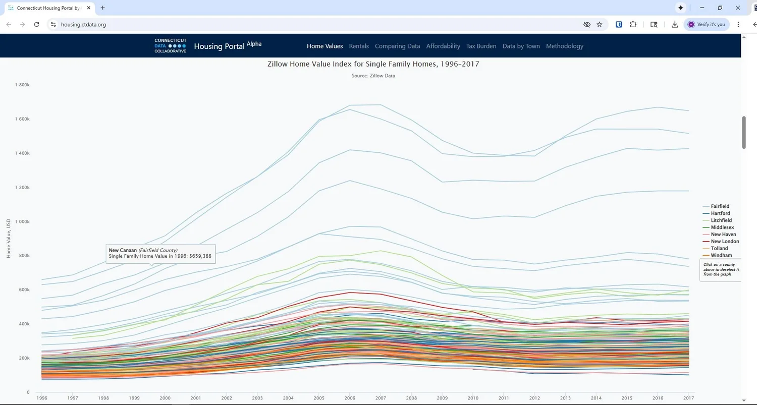Screen dimensions: 757x405
Task: Open the Bitwarden extension icon
Action: 619,24
